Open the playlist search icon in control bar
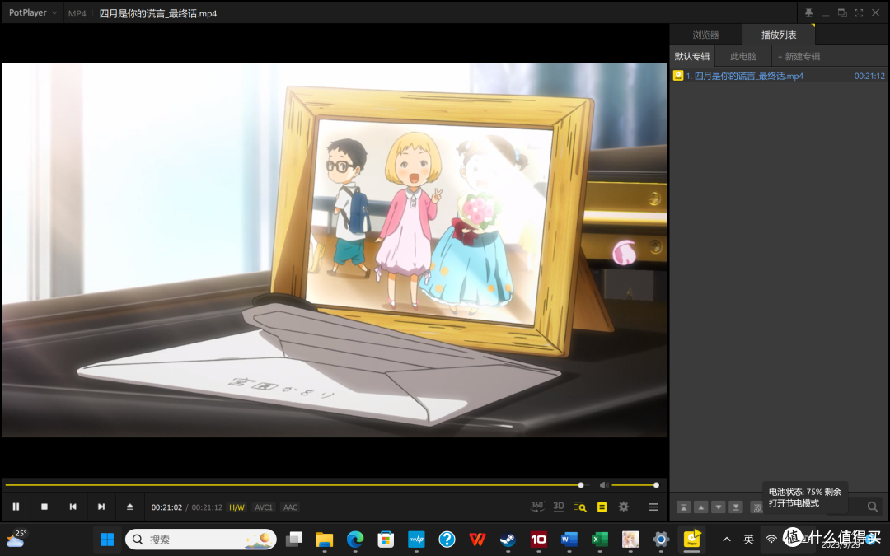 click(580, 507)
